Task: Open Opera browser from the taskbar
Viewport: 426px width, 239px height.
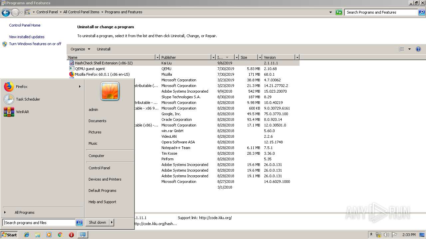Action: [71, 235]
